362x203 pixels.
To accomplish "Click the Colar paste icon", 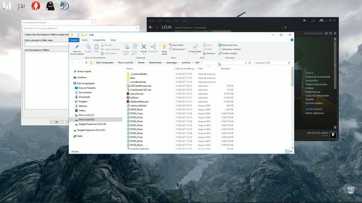I will [x=96, y=47].
